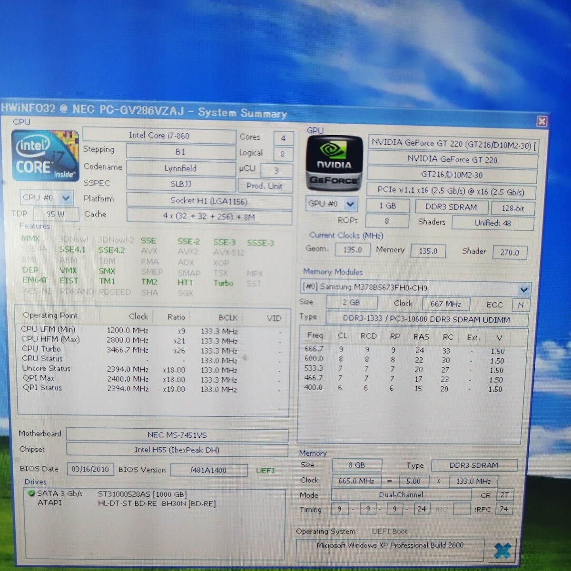Click the Stepping B1 value
Screen dimensions: 571x571
pos(180,152)
